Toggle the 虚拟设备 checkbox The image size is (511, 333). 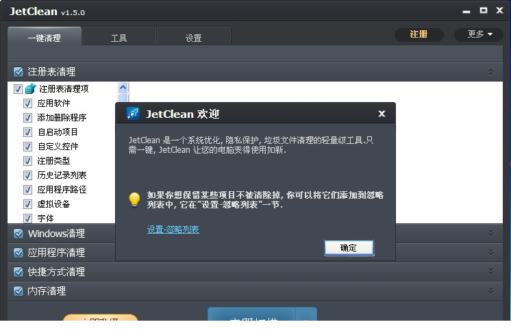[27, 204]
